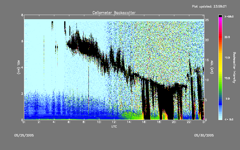Click the '16:' UTC tick label

click(144, 122)
